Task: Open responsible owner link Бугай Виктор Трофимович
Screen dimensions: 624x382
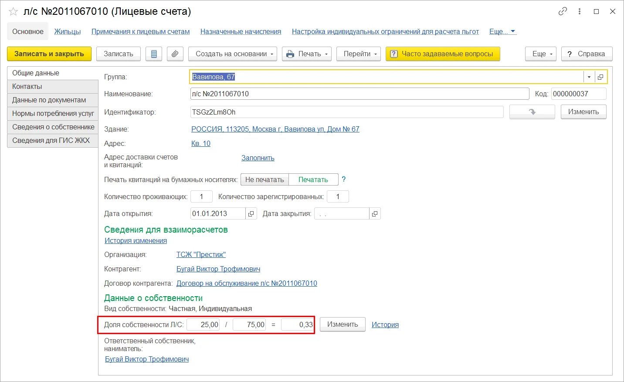Action: [x=147, y=359]
